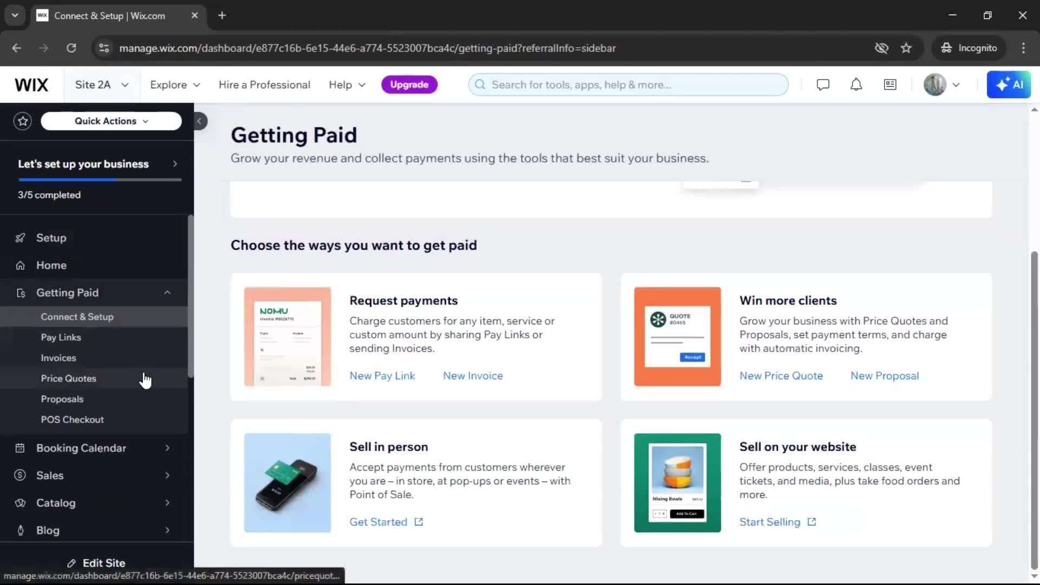
Task: Open Pay Links in sidebar
Action: pos(61,337)
